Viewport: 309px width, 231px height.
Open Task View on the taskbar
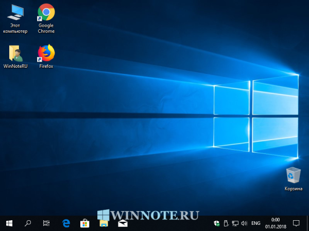pos(46,223)
